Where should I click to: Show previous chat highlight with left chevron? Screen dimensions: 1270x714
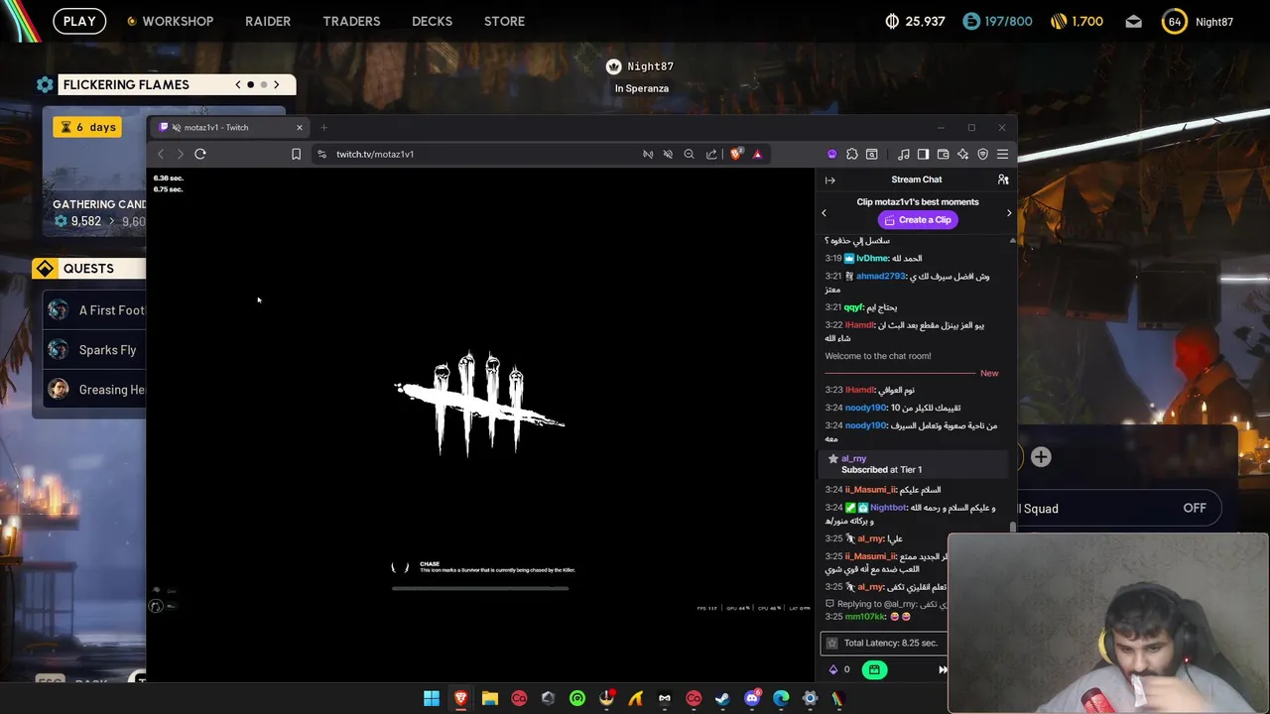[824, 212]
